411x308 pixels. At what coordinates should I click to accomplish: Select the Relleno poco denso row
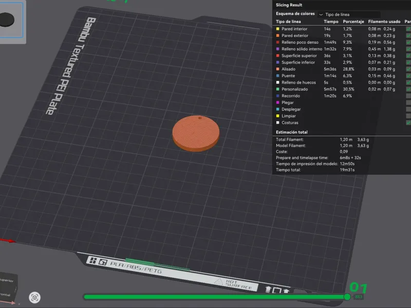(342, 42)
